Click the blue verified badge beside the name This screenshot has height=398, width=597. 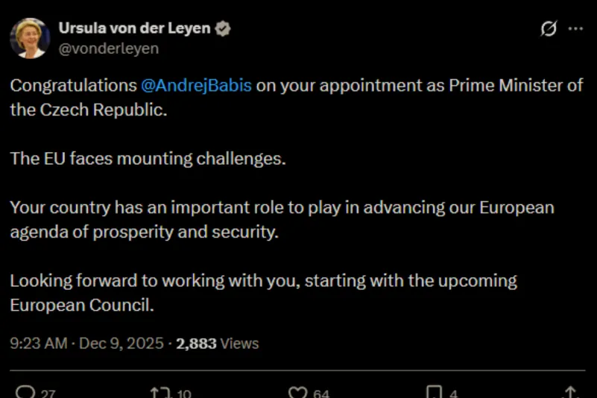pyautogui.click(x=222, y=29)
